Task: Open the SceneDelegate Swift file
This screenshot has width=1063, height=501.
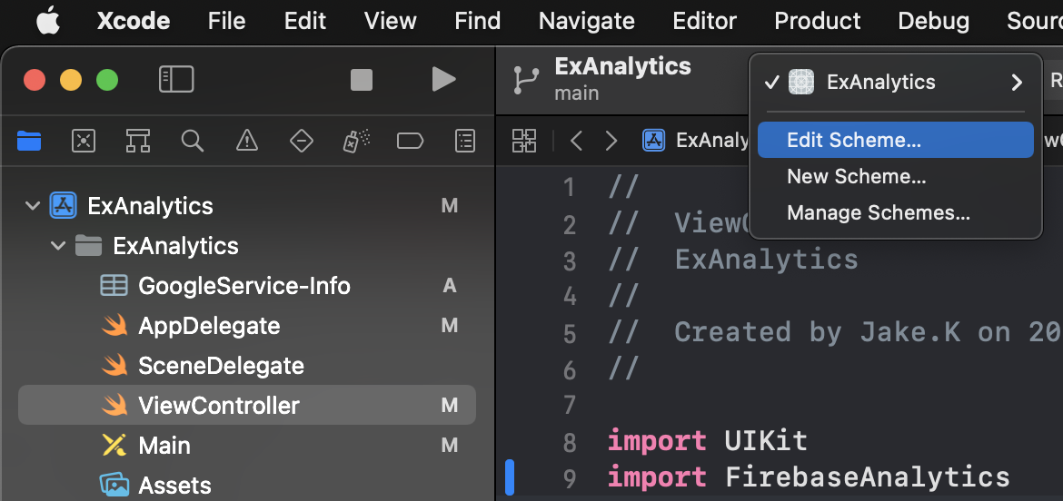Action: coord(221,366)
